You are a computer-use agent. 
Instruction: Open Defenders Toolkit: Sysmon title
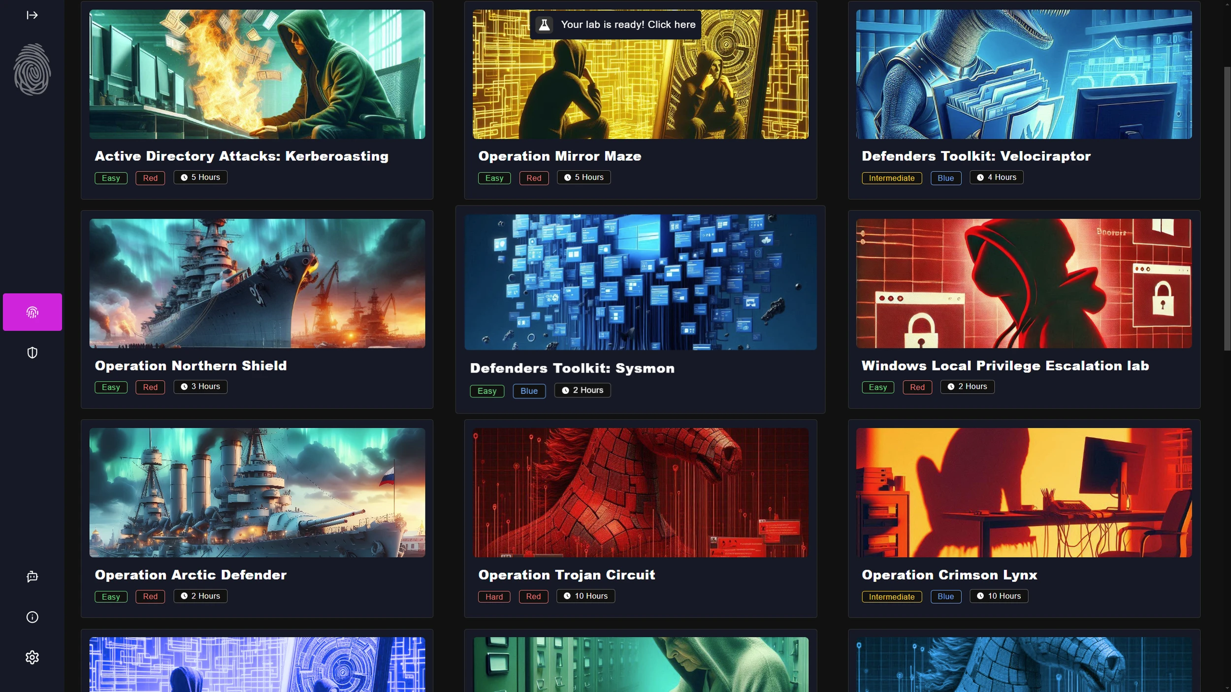572,368
